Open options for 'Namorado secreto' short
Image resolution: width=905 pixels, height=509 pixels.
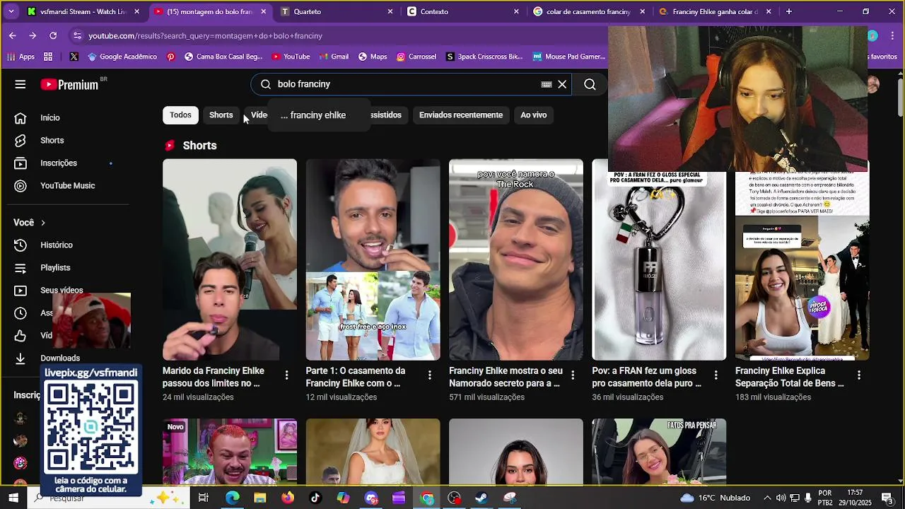[573, 375]
